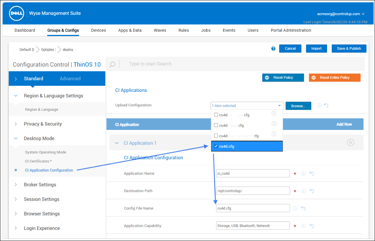375x241 pixels.
Task: Show info for Application Capability field
Action: (303, 226)
